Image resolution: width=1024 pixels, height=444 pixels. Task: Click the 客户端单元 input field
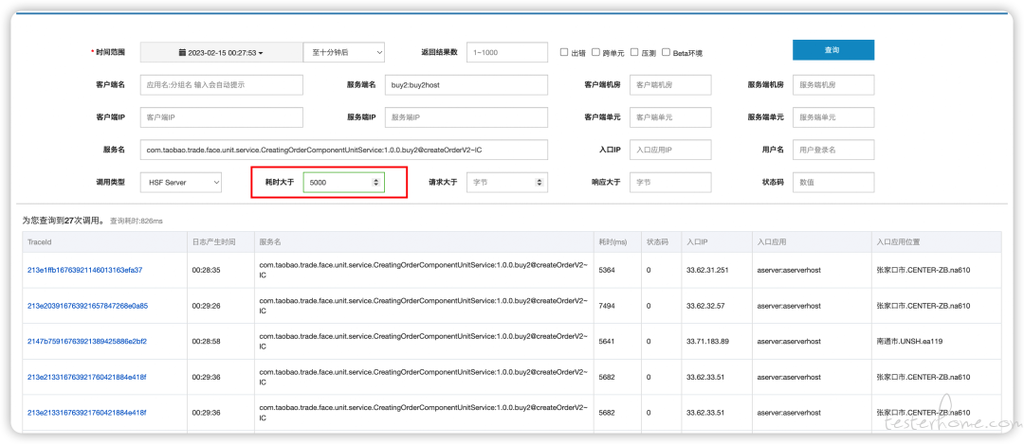(x=670, y=117)
